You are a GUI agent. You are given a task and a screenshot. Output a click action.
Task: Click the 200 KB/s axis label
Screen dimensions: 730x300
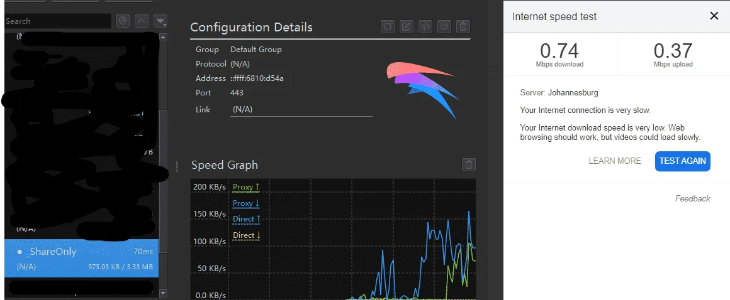point(210,187)
